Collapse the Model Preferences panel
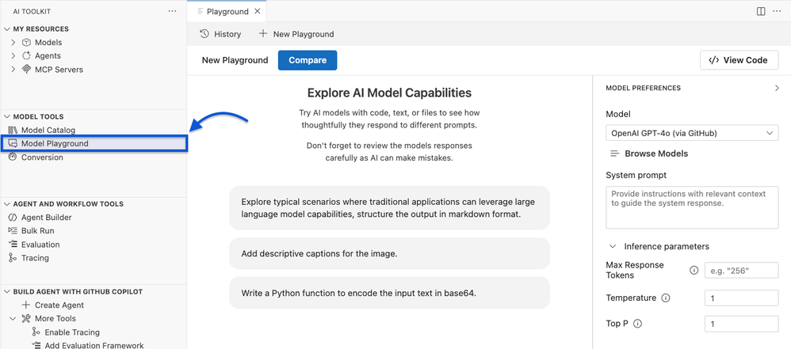 [x=777, y=88]
